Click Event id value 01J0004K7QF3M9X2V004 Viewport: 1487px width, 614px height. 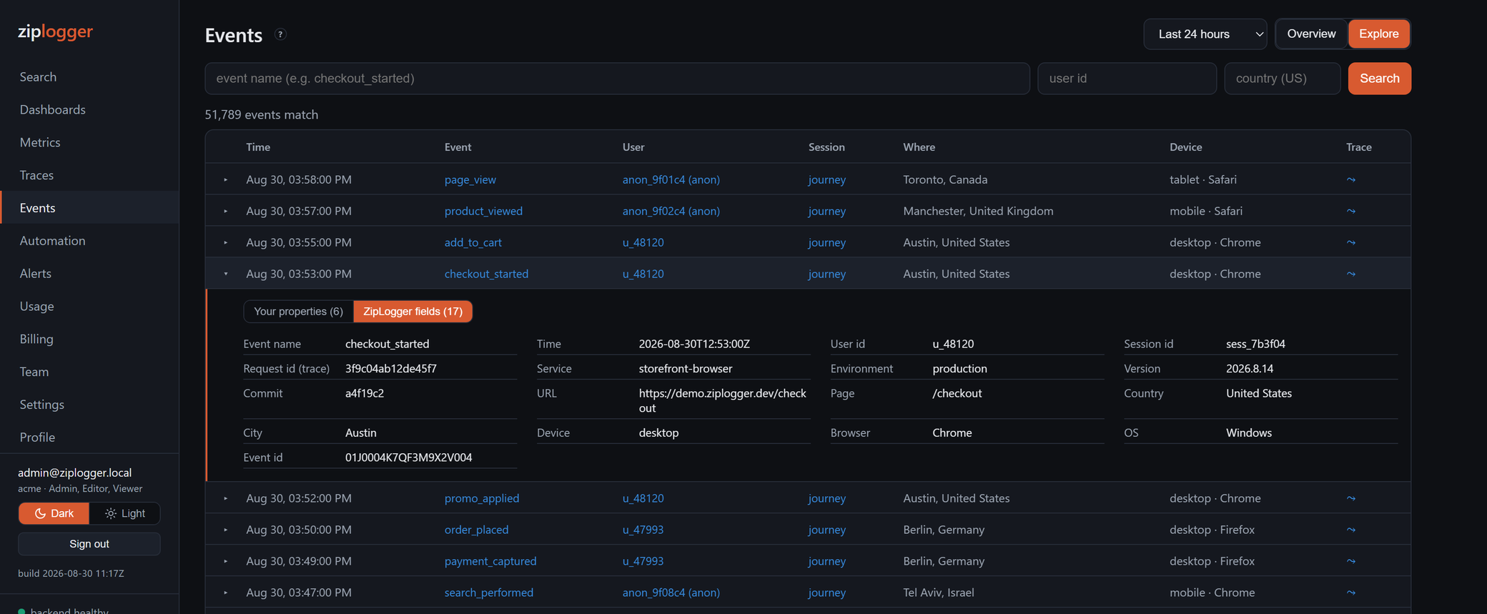pyautogui.click(x=408, y=457)
